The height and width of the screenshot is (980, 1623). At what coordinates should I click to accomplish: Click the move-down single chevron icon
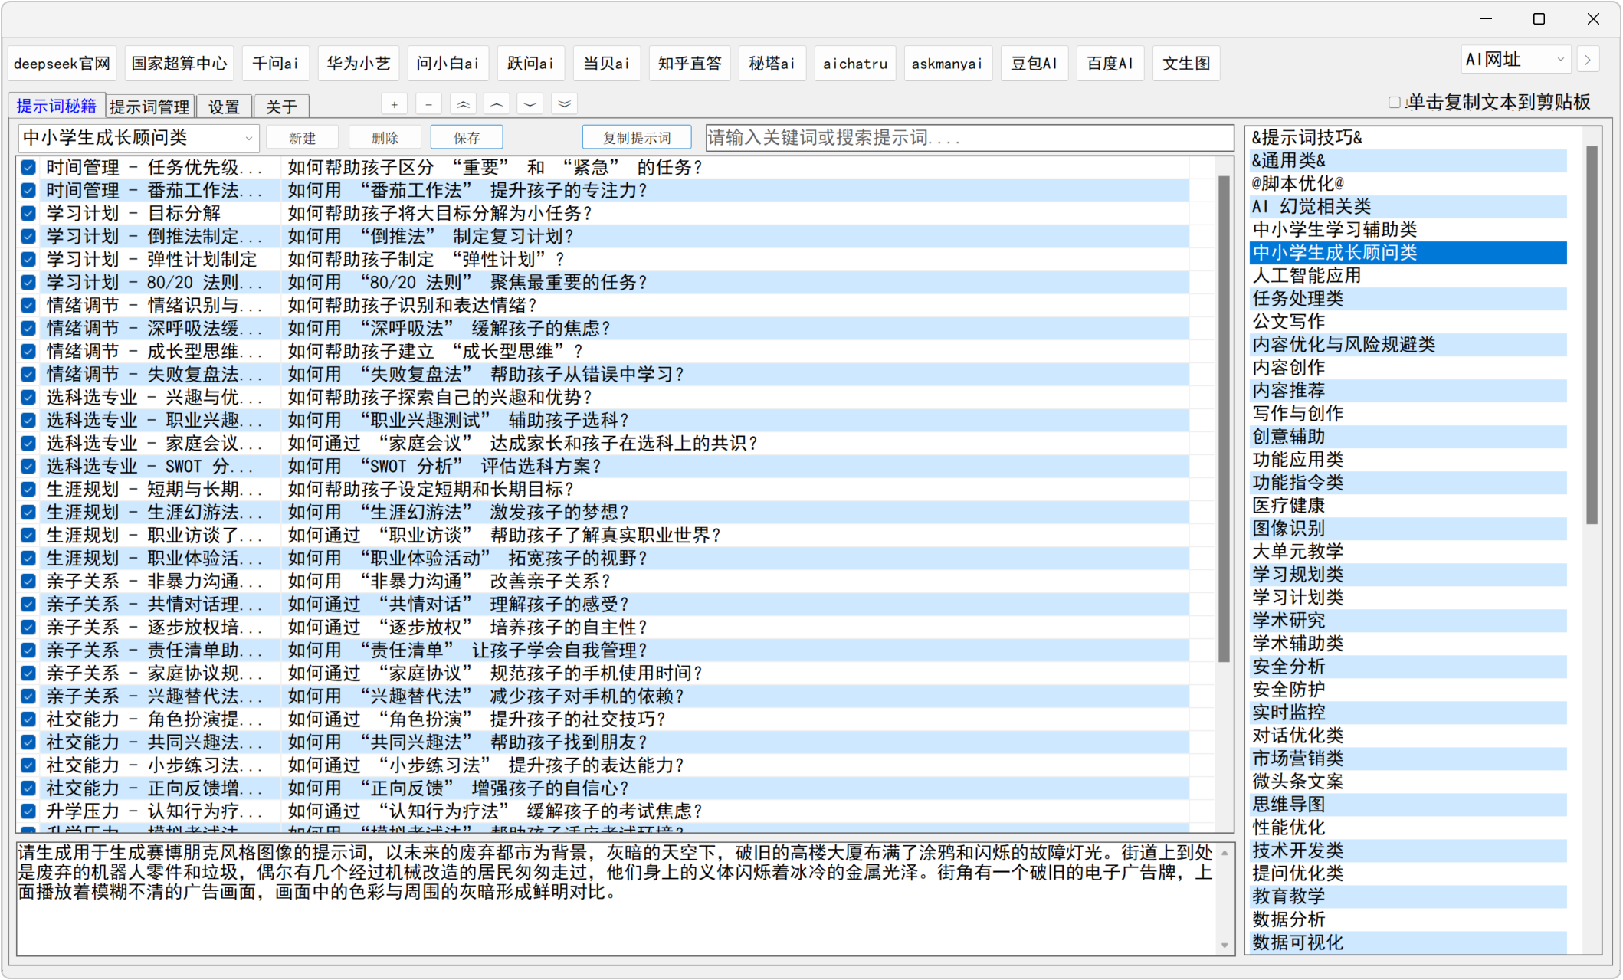(530, 105)
